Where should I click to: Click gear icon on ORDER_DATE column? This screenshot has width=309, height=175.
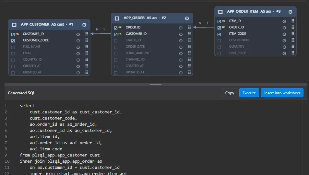point(181,47)
